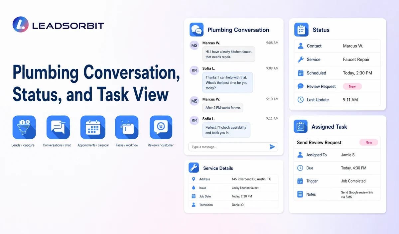This screenshot has height=234, width=399.
Task: Click the New badge on Send Review Request
Action: [369, 142]
